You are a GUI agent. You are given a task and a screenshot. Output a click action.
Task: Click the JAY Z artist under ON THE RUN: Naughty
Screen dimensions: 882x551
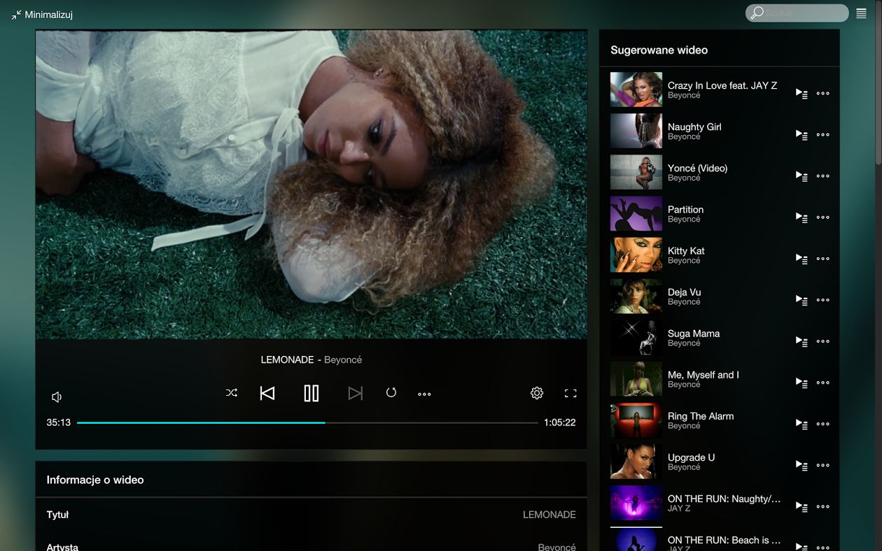679,508
